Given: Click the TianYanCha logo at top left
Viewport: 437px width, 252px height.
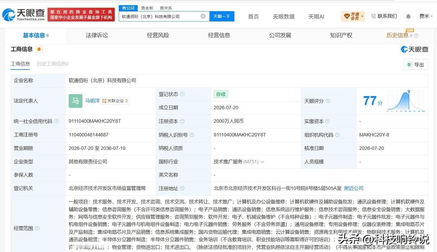Looking at the screenshot, I should pos(24,15).
